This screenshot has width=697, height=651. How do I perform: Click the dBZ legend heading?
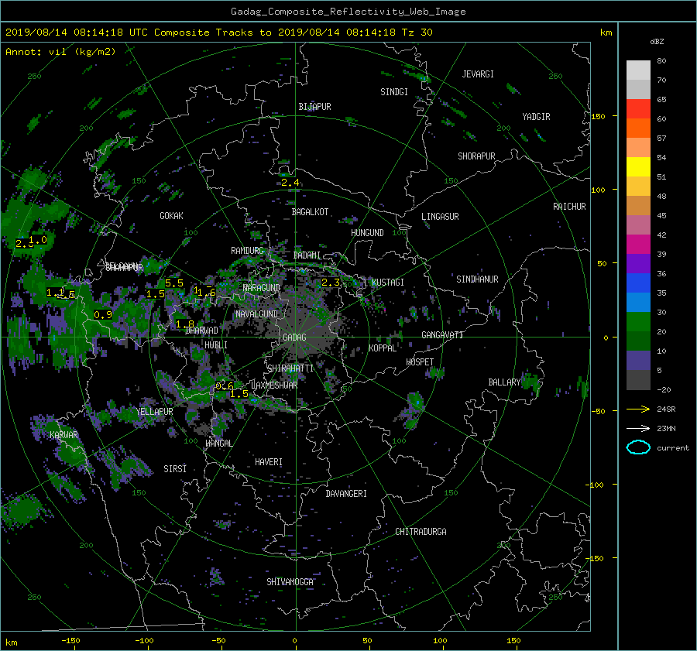tap(657, 41)
